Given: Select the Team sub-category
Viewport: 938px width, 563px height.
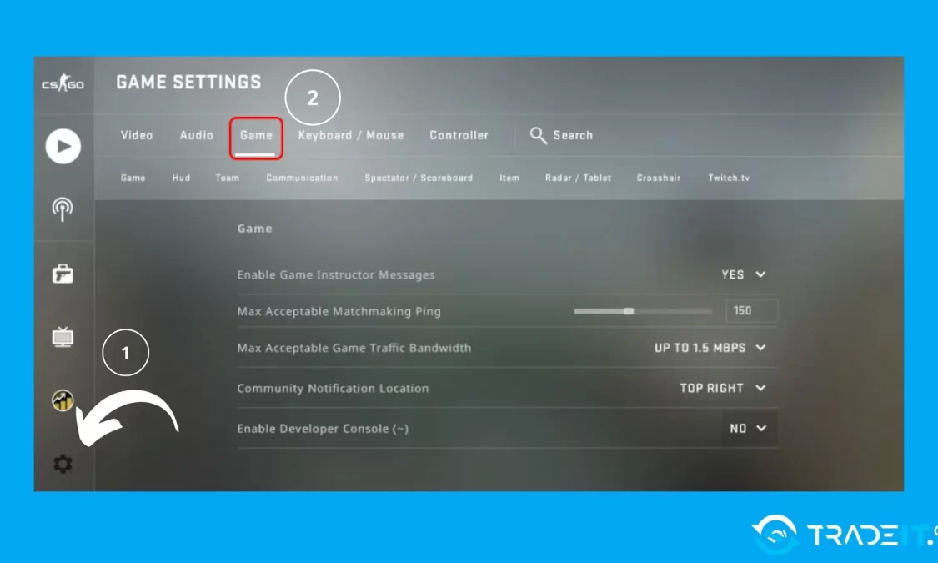Looking at the screenshot, I should (228, 178).
